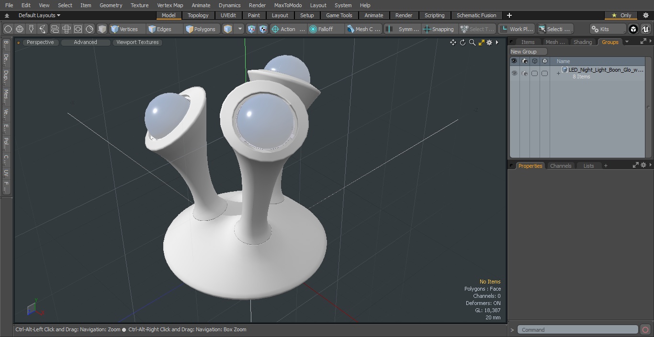
Task: Click the first colored cube icon
Action: [x=252, y=29]
